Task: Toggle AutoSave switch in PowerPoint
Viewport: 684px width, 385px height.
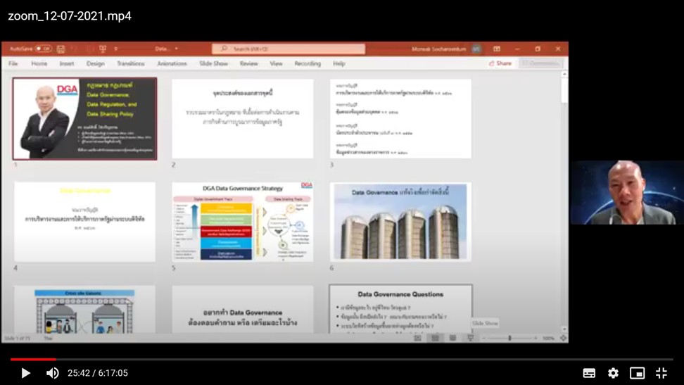Action: [x=44, y=49]
